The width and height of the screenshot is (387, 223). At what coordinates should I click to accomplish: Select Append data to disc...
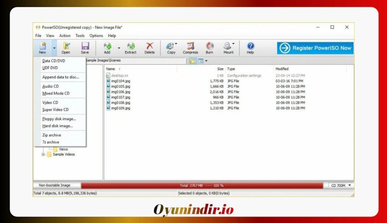(60, 77)
